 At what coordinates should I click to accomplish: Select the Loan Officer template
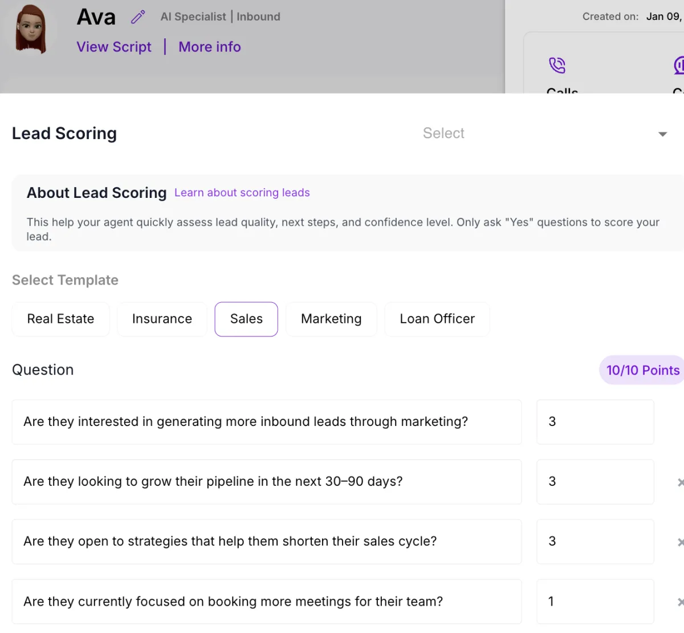click(437, 319)
